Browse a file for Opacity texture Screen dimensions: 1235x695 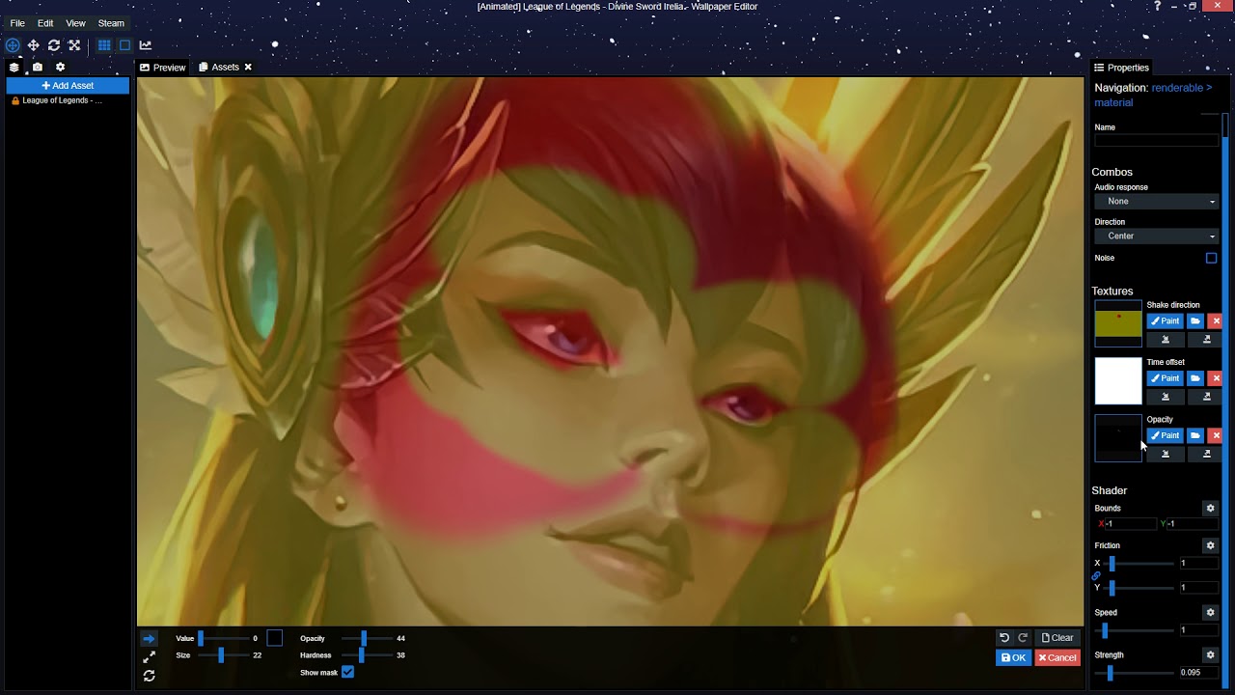click(x=1195, y=435)
